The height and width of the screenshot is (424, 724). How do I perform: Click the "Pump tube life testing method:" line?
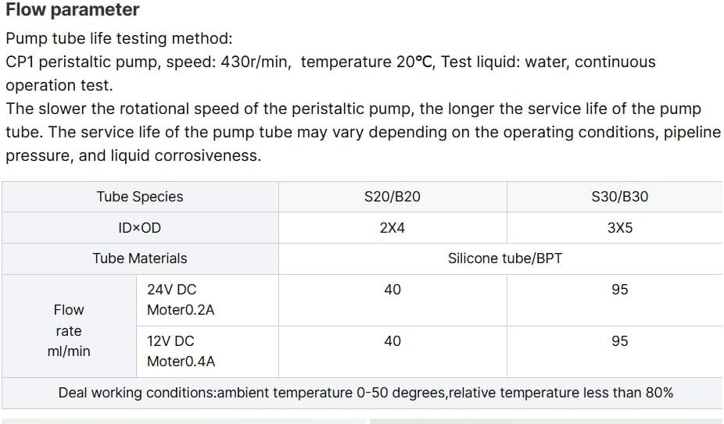(x=119, y=38)
